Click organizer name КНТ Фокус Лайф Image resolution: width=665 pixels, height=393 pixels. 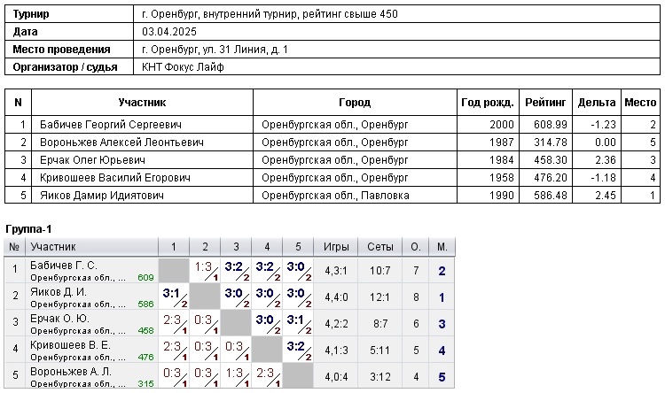(184, 67)
